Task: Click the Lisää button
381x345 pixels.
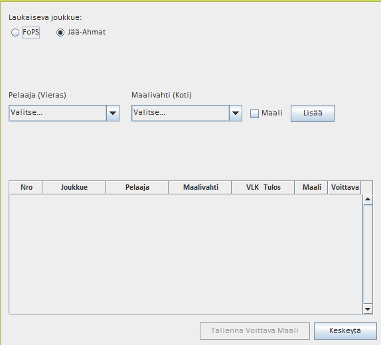Action: pyautogui.click(x=313, y=113)
